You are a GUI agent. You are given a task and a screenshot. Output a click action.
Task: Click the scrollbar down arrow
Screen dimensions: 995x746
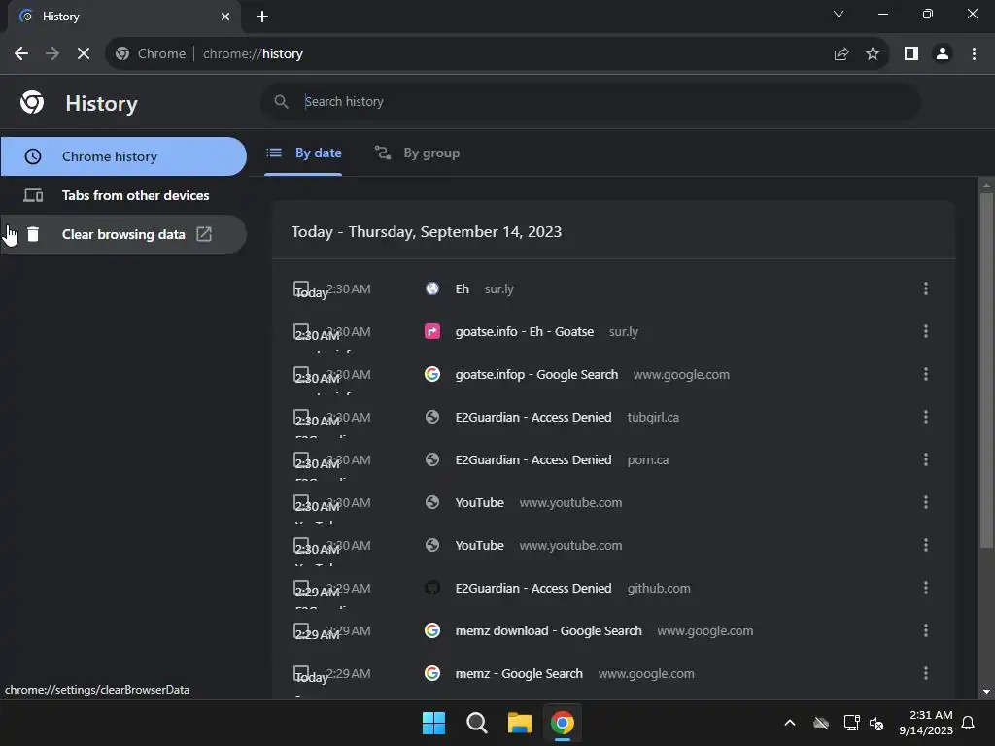[986, 692]
